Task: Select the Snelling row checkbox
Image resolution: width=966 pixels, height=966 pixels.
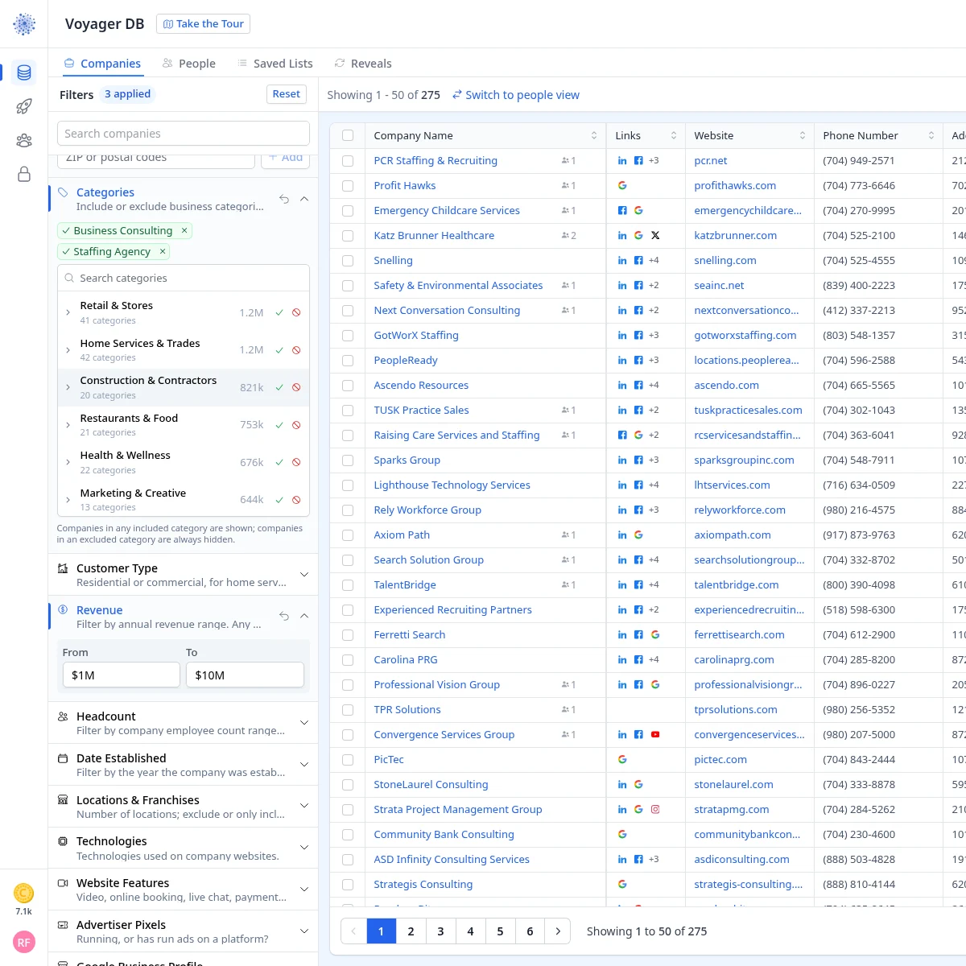Action: (x=348, y=261)
